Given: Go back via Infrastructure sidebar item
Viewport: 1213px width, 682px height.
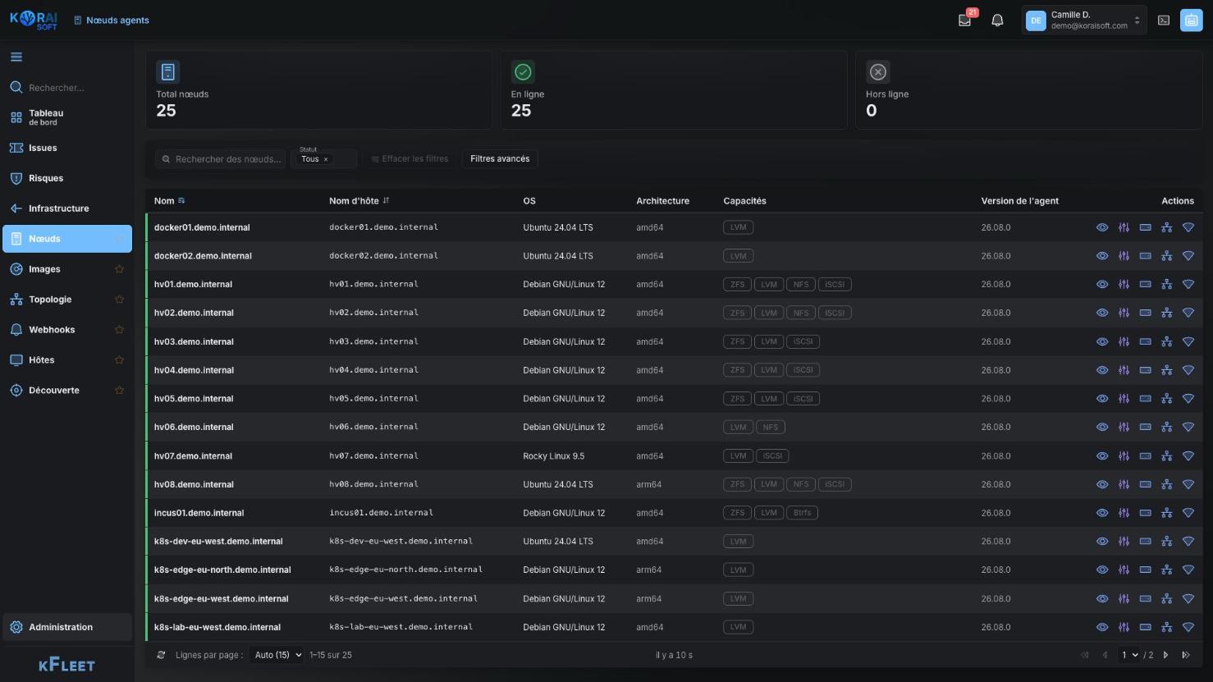Looking at the screenshot, I should click(x=67, y=208).
